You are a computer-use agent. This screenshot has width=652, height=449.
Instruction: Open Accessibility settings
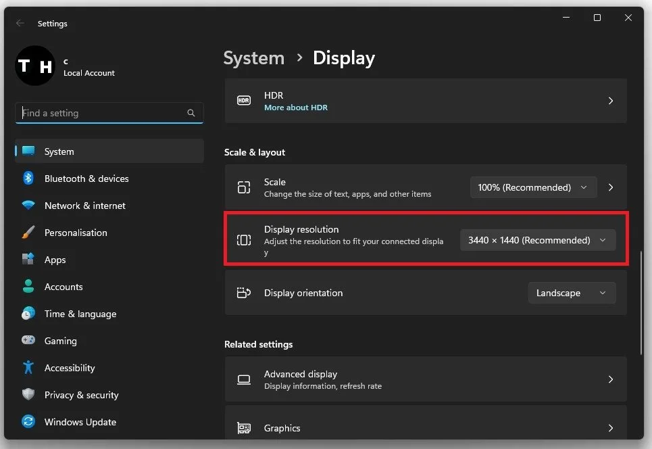click(109, 367)
